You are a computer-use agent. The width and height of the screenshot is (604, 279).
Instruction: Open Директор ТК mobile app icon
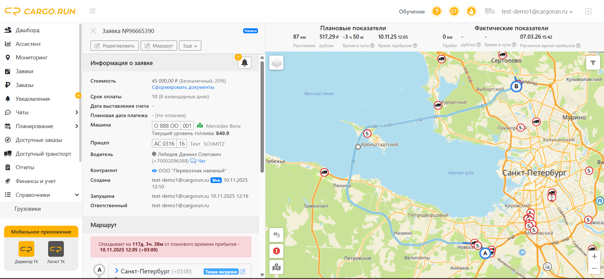26,249
